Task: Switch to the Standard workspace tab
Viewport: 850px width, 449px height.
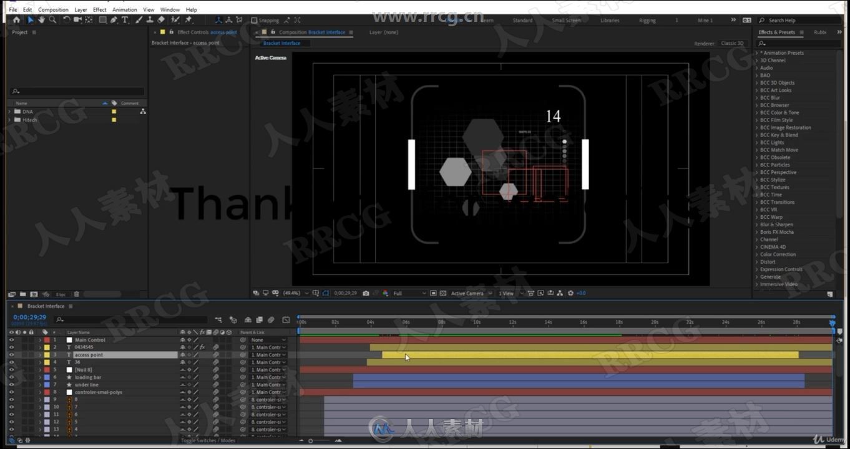Action: pos(522,21)
